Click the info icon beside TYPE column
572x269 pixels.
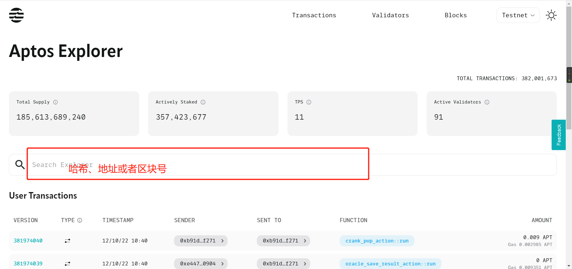[x=80, y=220]
